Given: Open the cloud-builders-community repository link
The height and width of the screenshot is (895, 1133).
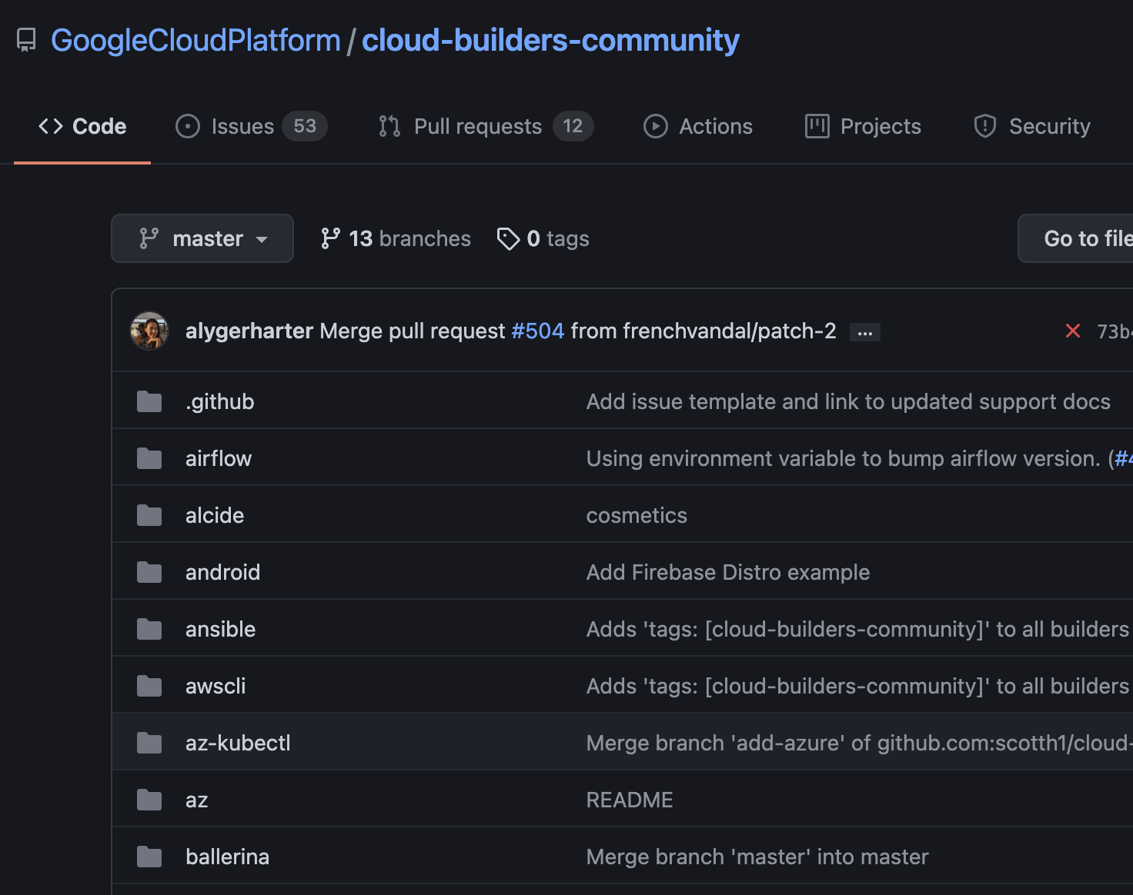Looking at the screenshot, I should coord(550,40).
